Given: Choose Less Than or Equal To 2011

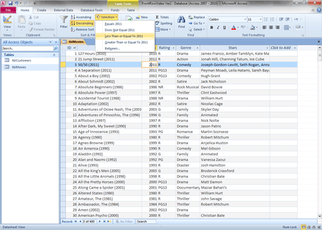Looking at the screenshot, I should coord(125,36).
